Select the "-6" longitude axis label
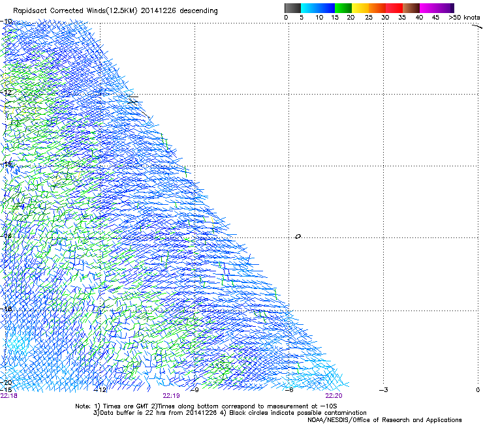 289,390
